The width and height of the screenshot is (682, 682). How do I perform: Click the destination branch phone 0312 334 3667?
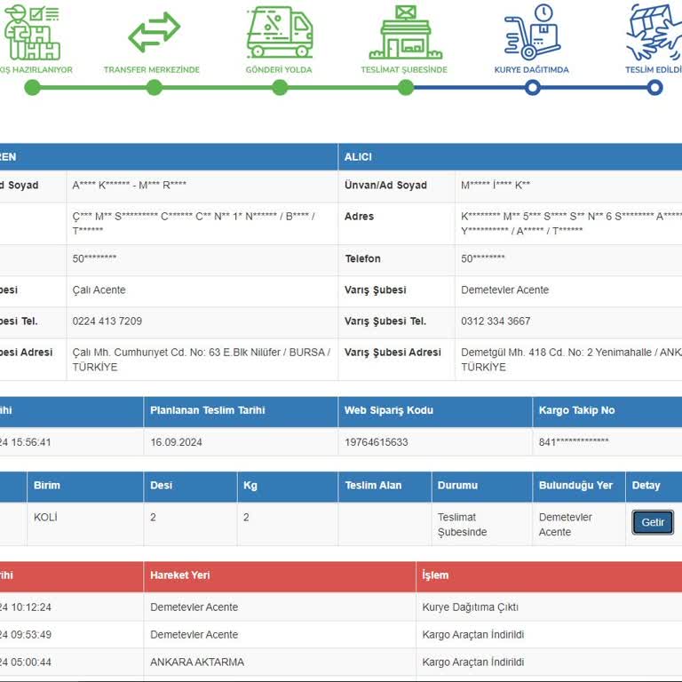496,321
